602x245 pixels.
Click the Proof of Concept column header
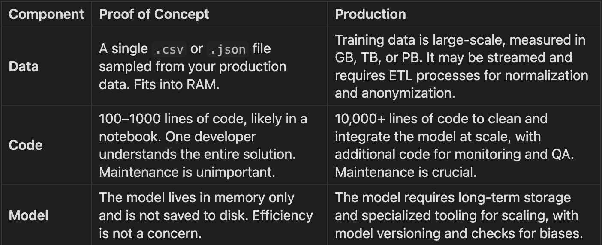(154, 14)
